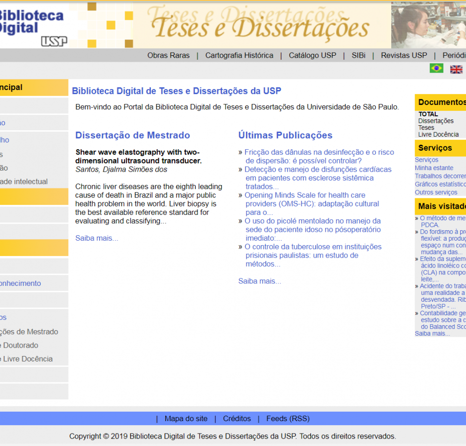Click the TOTAL label in Documentos panel
This screenshot has height=446, width=466.
click(428, 114)
